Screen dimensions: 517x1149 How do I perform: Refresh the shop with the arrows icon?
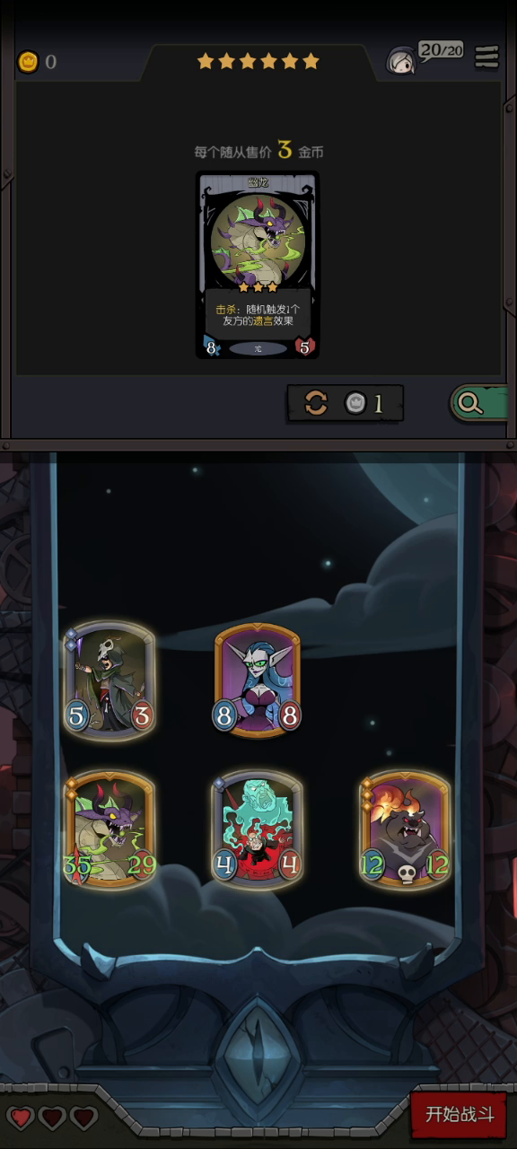pyautogui.click(x=316, y=404)
